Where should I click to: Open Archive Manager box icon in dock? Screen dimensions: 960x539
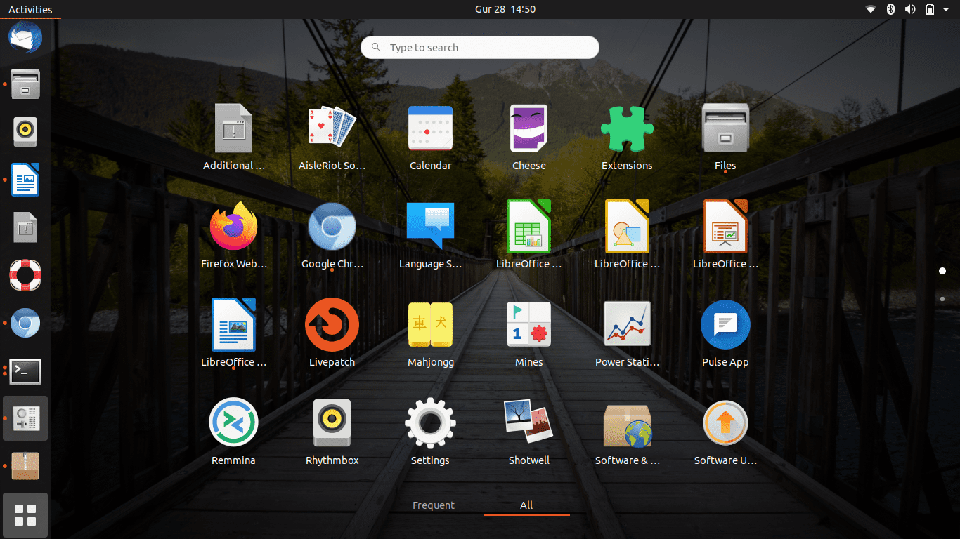[25, 466]
